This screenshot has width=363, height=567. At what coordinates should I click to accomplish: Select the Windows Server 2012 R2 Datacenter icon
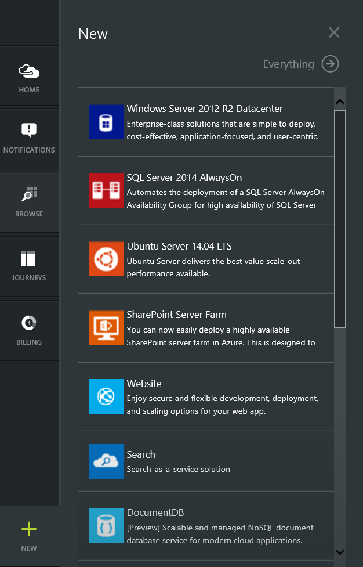[106, 122]
